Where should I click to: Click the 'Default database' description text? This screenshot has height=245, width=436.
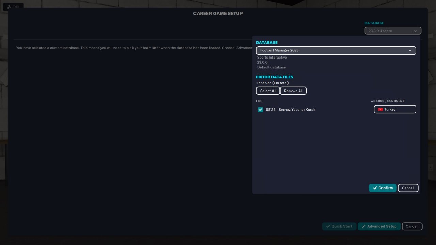(x=271, y=67)
